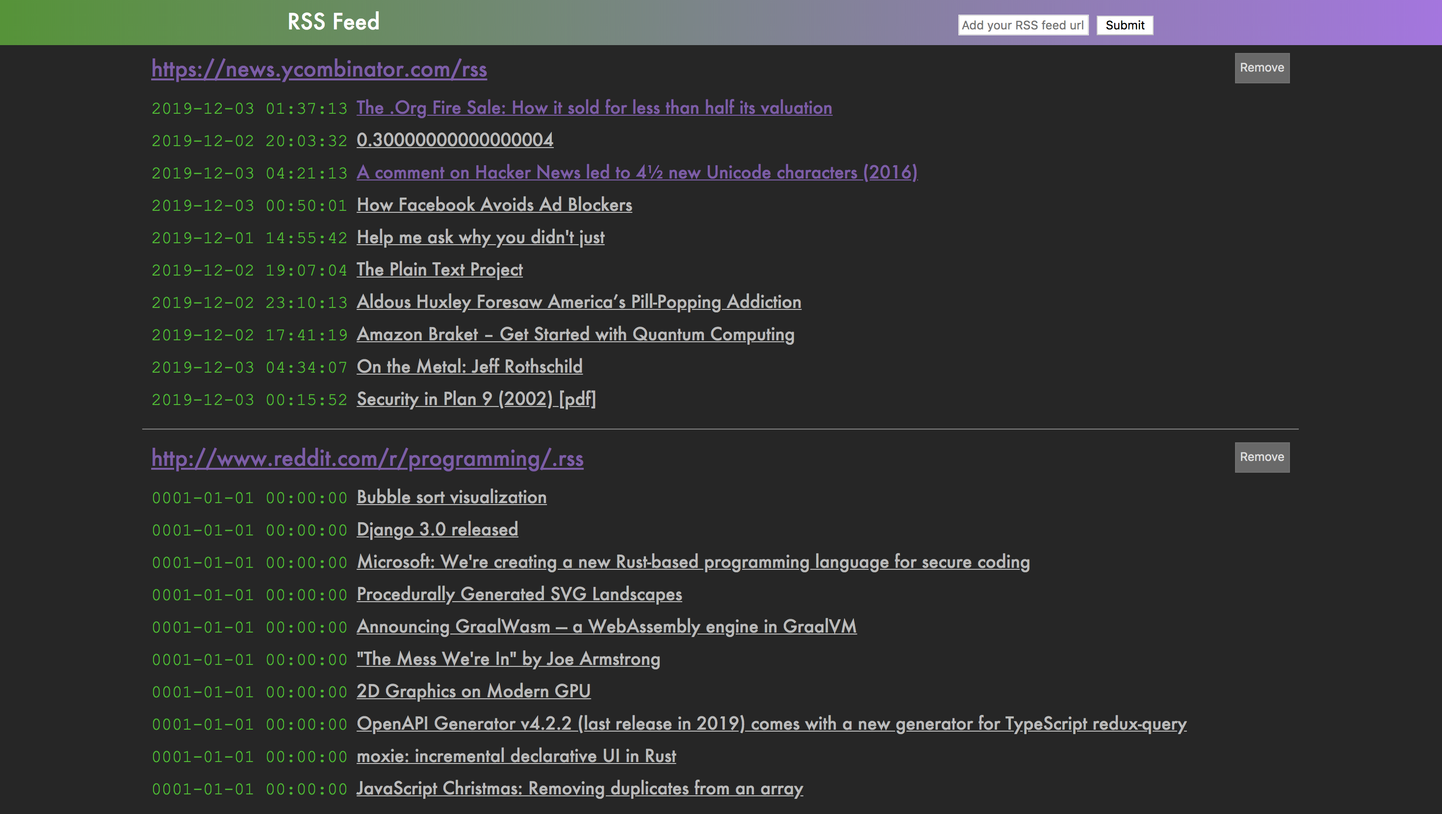Open Django 3.0 released post
The height and width of the screenshot is (814, 1442).
pos(437,530)
